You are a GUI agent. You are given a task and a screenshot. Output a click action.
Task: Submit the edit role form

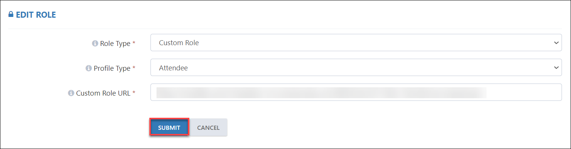(169, 128)
